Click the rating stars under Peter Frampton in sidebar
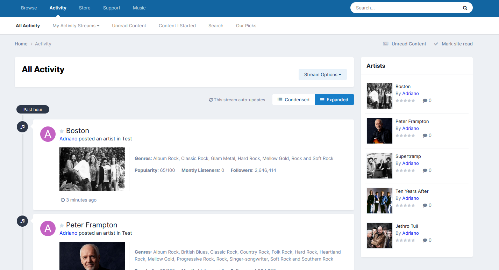 (x=405, y=136)
